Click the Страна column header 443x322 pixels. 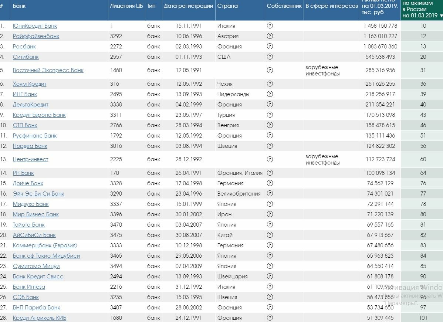pos(227,6)
